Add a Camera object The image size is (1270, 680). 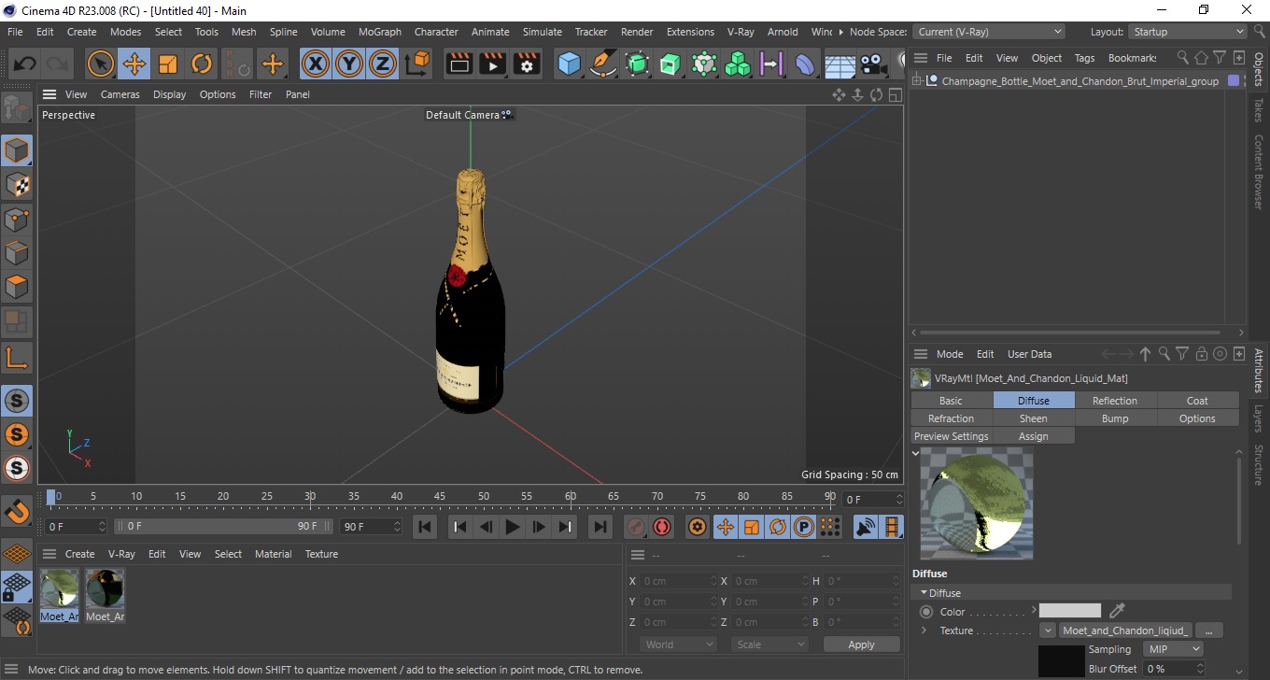(873, 64)
